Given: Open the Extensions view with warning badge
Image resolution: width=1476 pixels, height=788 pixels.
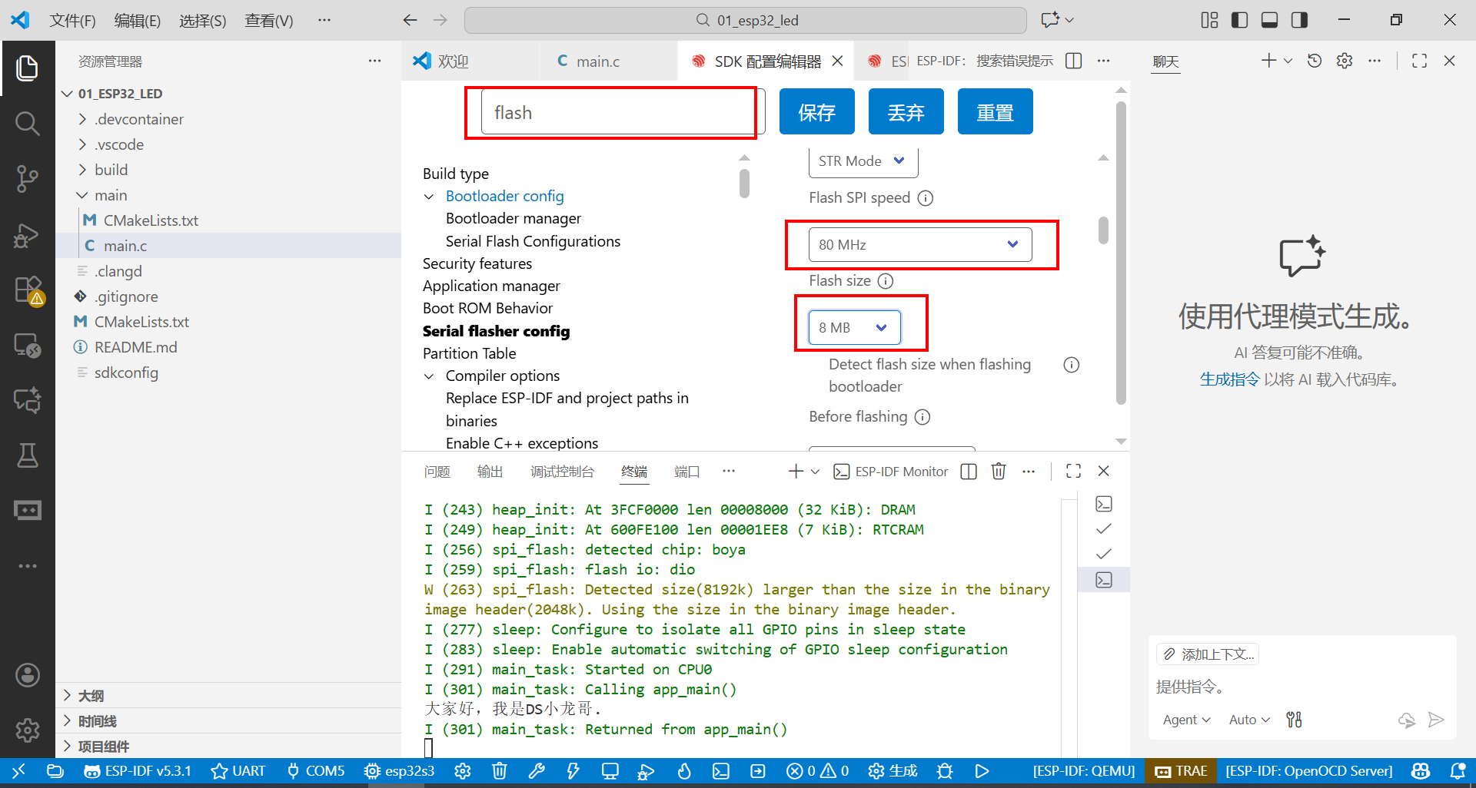Looking at the screenshot, I should point(28,290).
